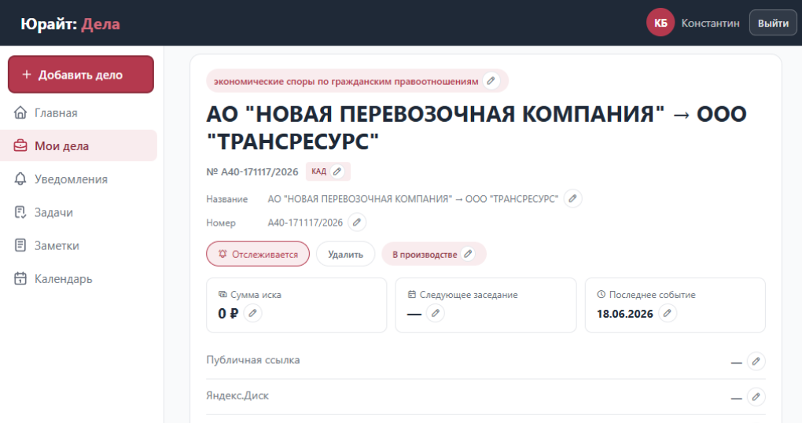Edit Публичная ссылка pencil icon
This screenshot has height=423, width=802.
756,361
